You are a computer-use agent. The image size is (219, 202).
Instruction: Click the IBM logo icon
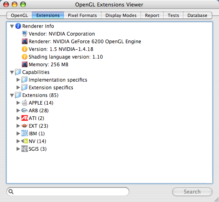pos(25,133)
